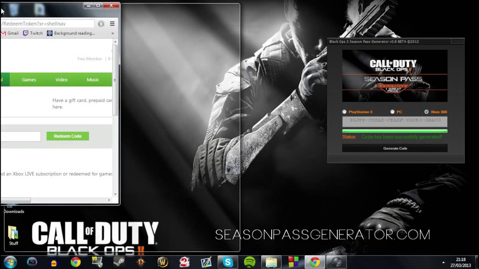Open the taskbar icon showing number 99

97,262
